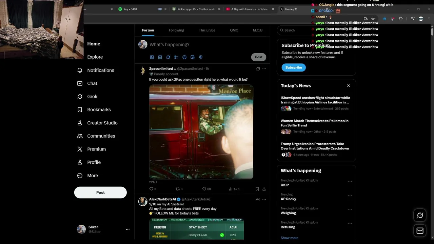The width and height of the screenshot is (434, 244).
Task: Switch to the For you tab
Action: click(x=148, y=30)
